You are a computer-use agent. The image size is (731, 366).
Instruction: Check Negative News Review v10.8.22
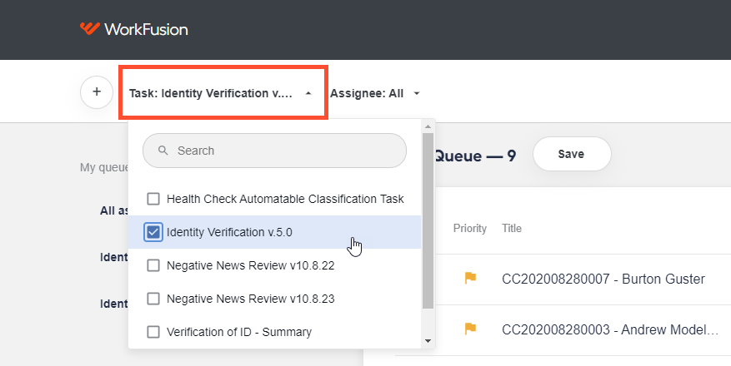tap(153, 265)
